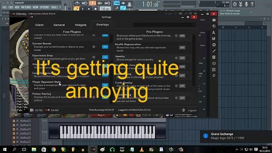Click the in-game Report button
Viewport: 272px width, 153px height.
click(101, 115)
